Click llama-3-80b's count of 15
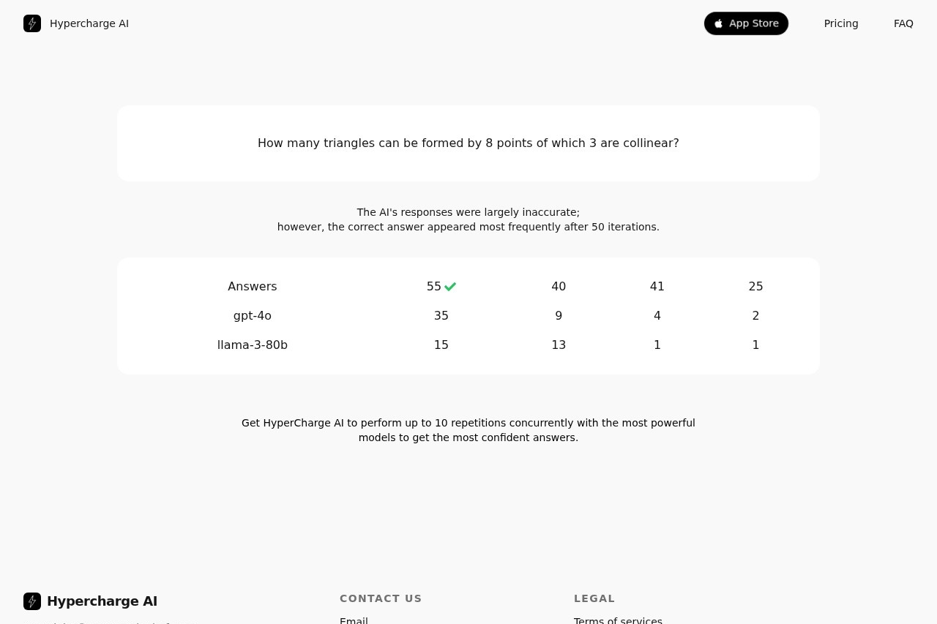The height and width of the screenshot is (624, 937). (x=441, y=345)
